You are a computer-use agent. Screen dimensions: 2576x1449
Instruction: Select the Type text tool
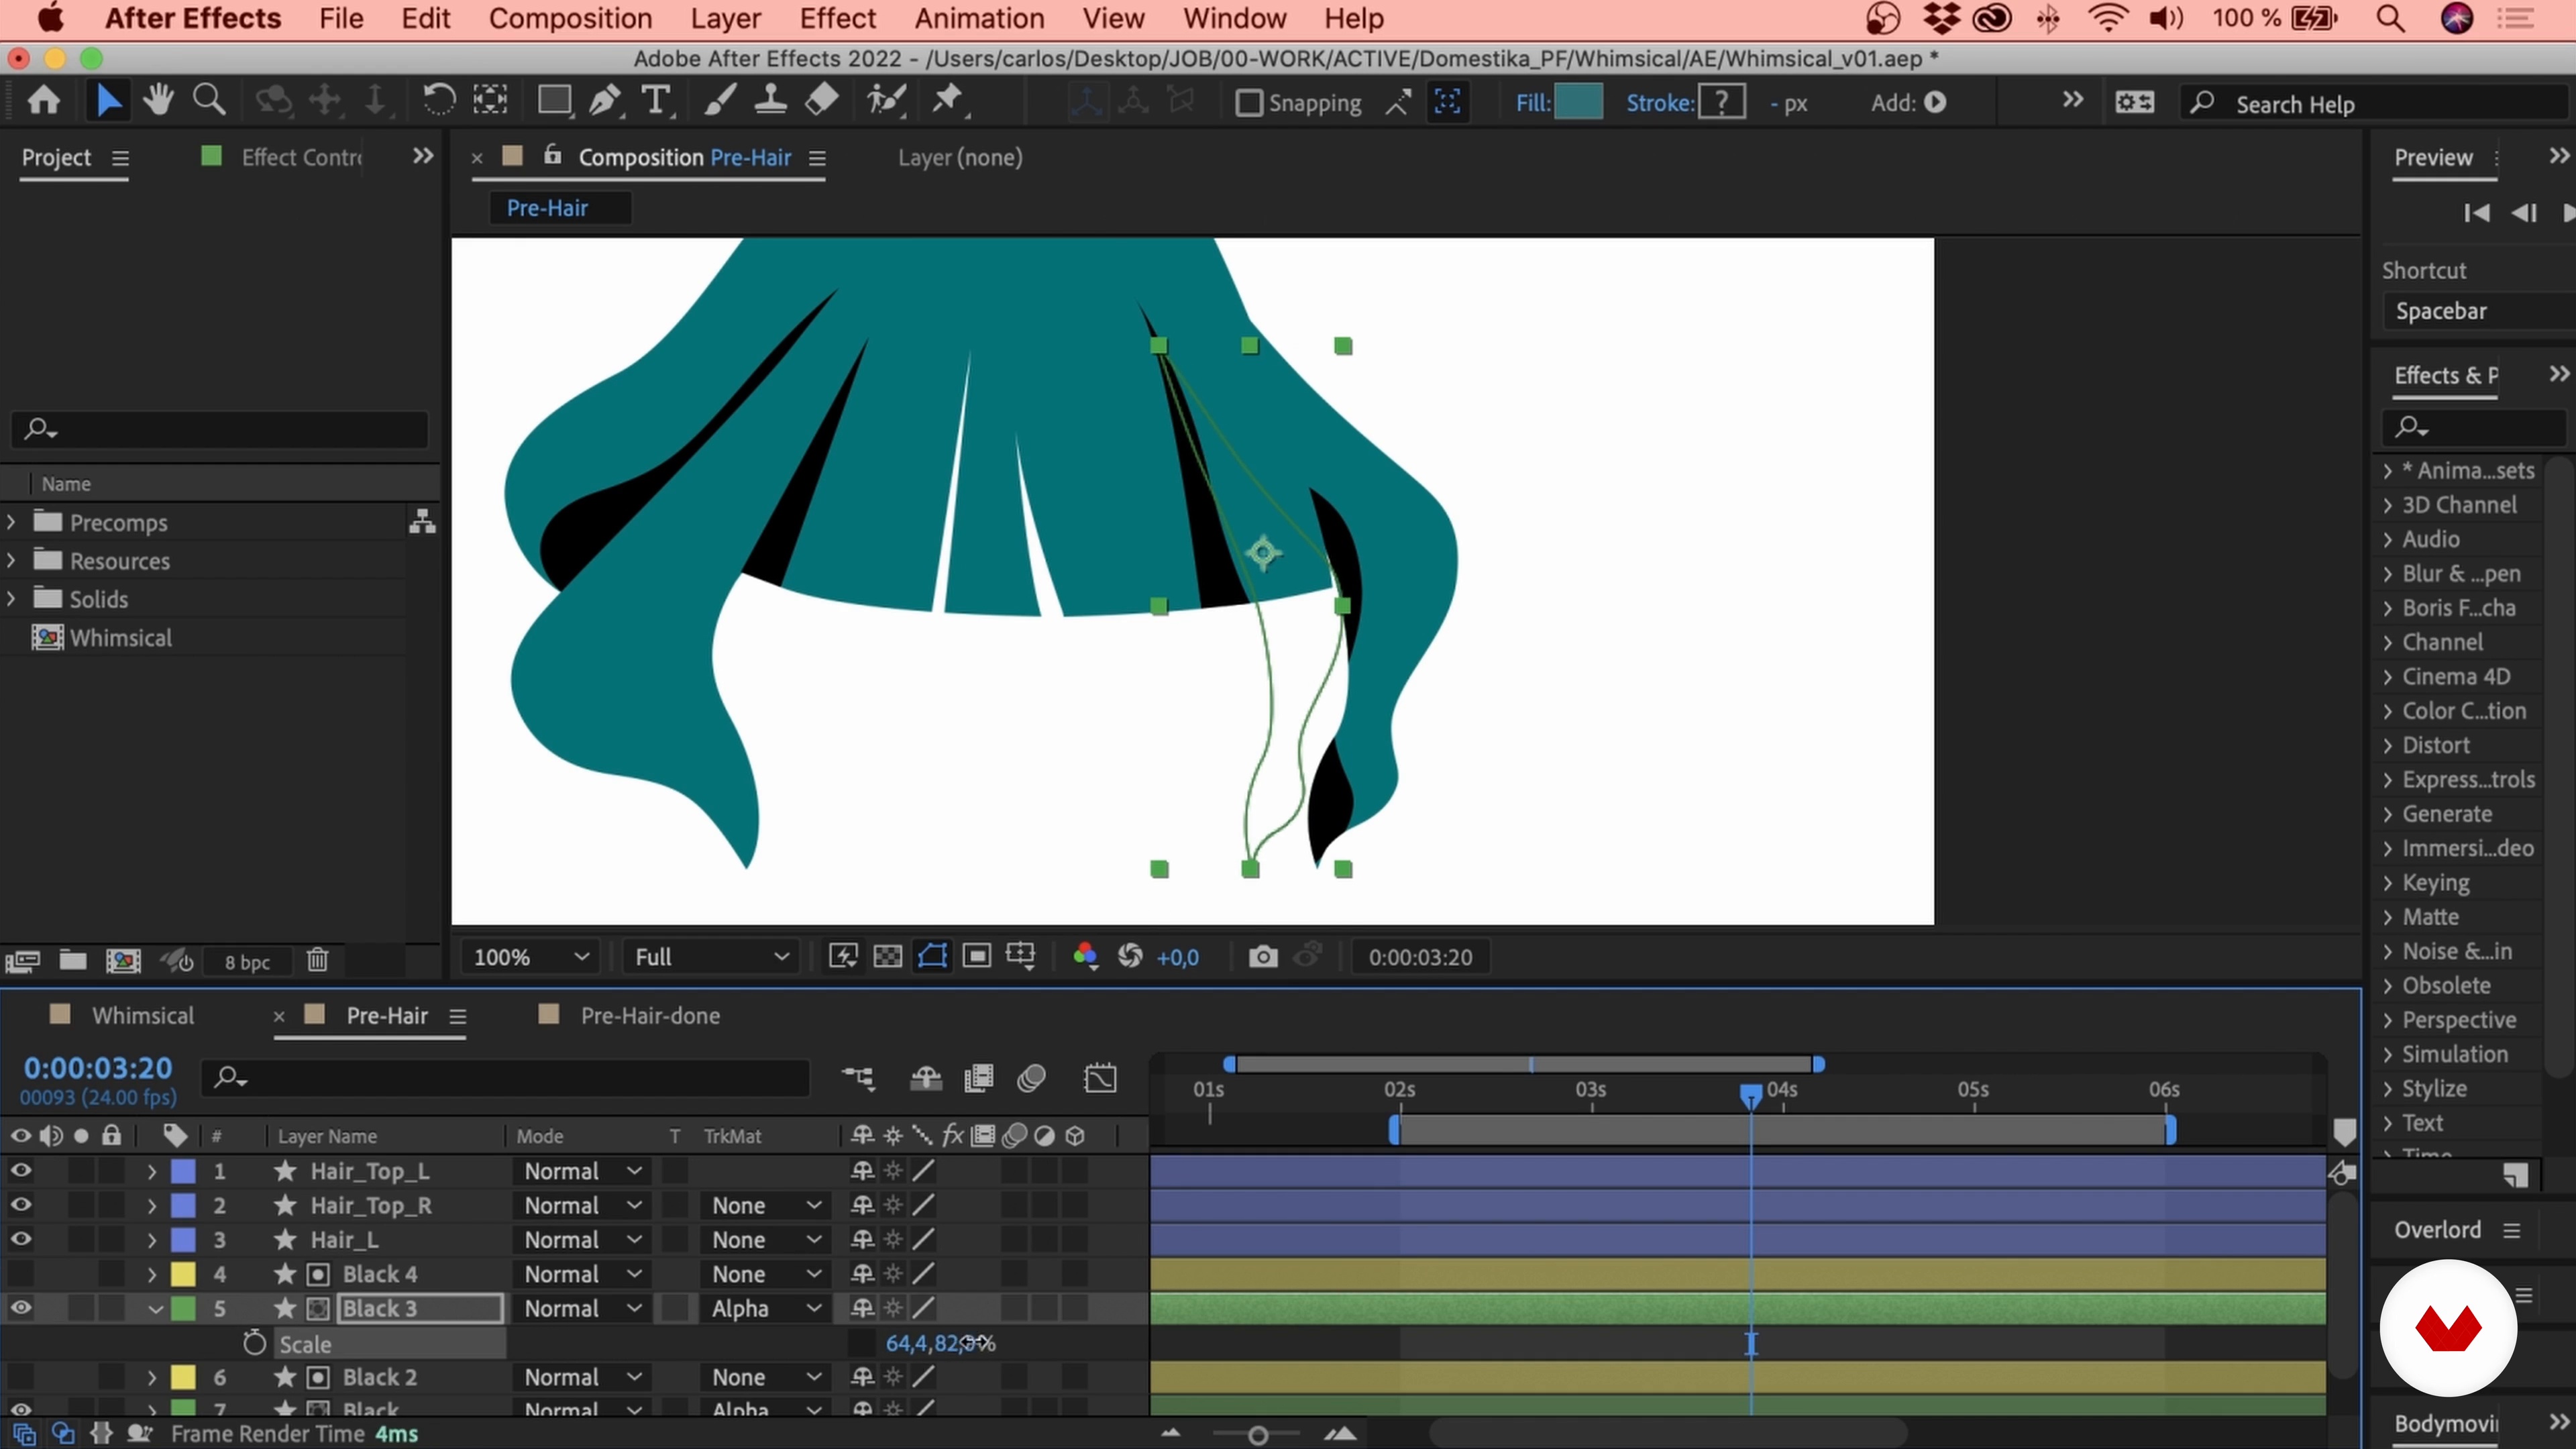[656, 101]
